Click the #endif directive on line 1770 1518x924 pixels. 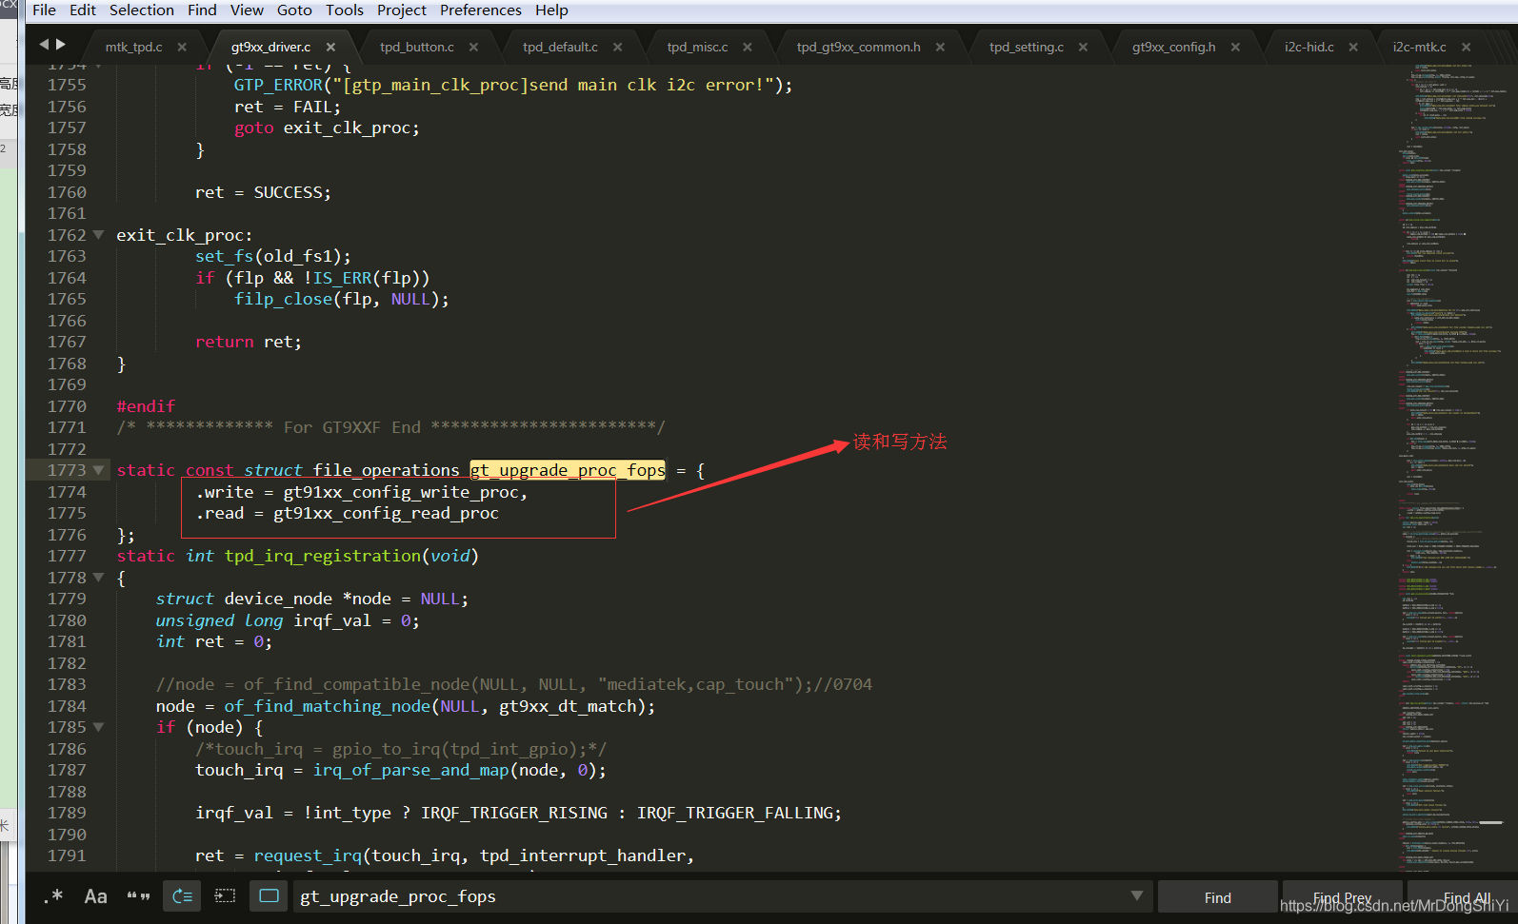point(146,406)
